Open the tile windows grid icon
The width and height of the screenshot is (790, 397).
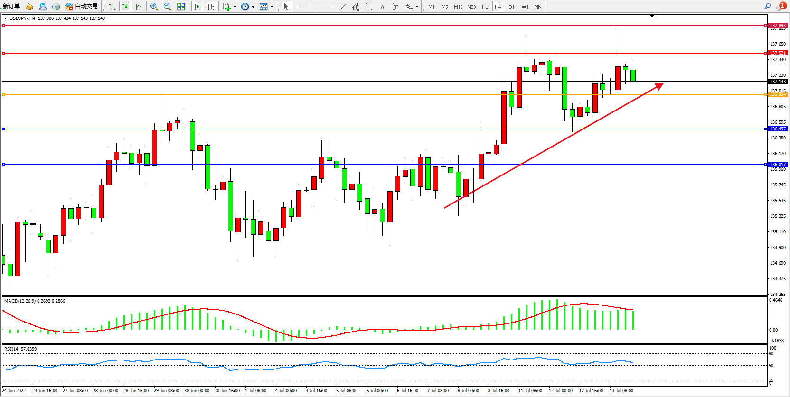(x=181, y=7)
